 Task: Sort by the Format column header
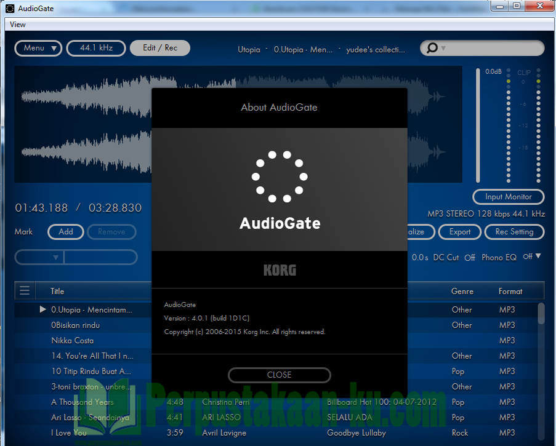tap(510, 291)
